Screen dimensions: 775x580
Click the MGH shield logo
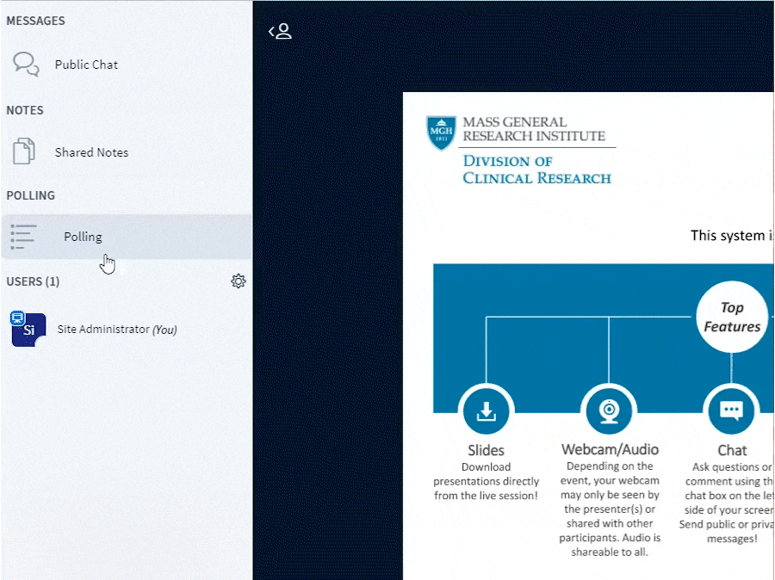[x=441, y=133]
